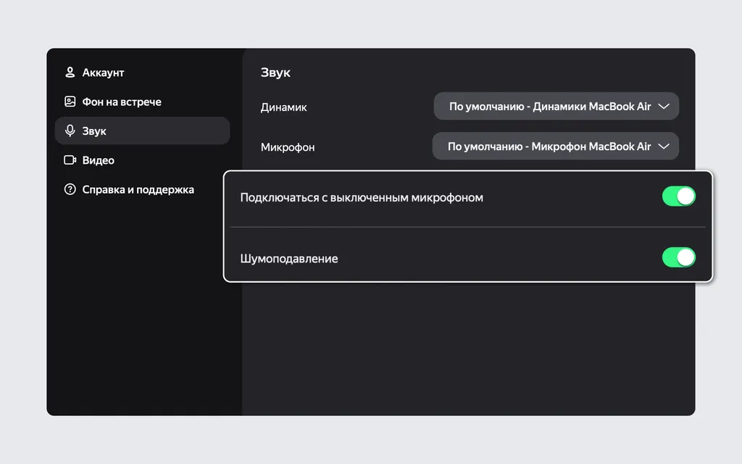Click the Динамик label
742x464 pixels.
point(283,107)
